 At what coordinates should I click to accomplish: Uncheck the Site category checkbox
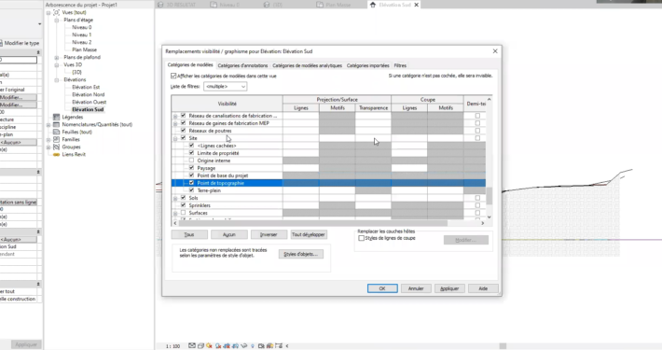(x=184, y=138)
